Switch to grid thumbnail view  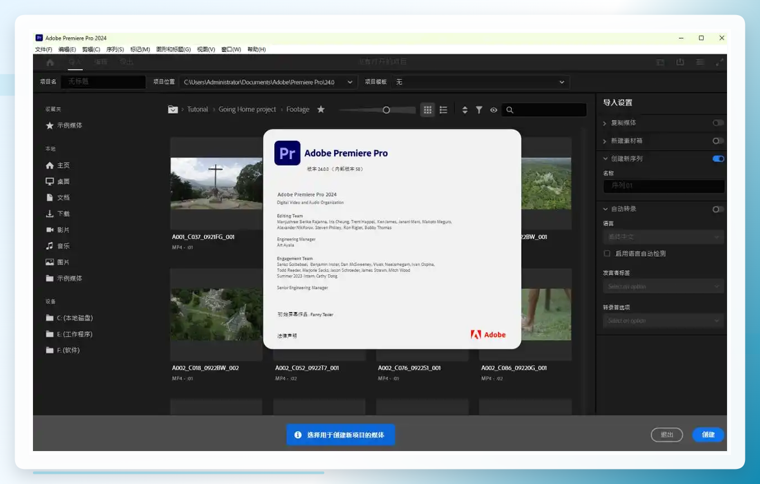427,110
